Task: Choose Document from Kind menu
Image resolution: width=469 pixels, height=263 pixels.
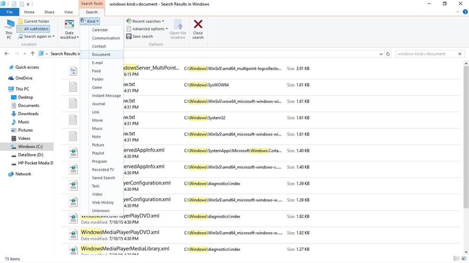Action: 102,55
